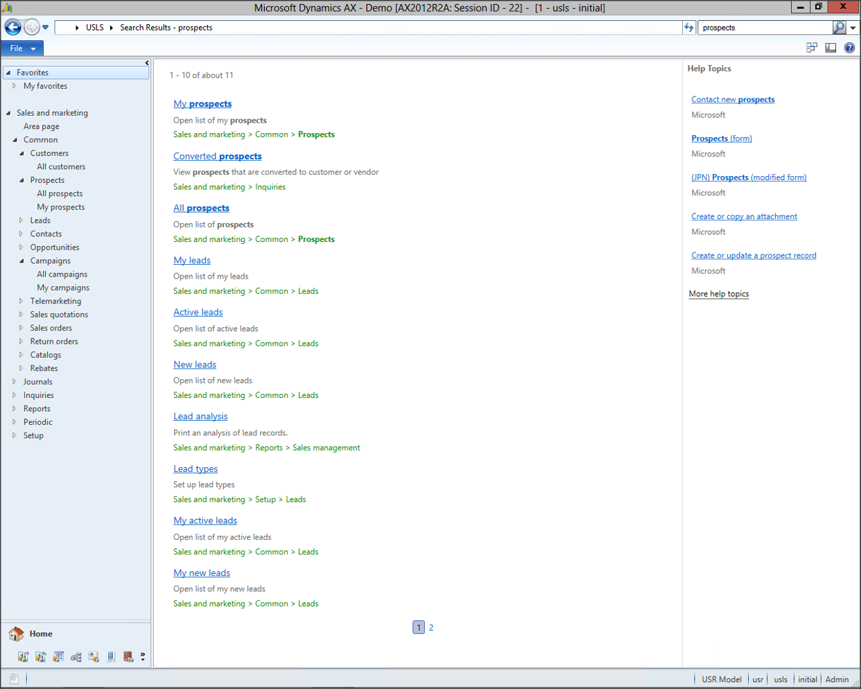This screenshot has height=689, width=861.
Task: Collapse navigation pane with the chevron arrow
Action: [147, 63]
